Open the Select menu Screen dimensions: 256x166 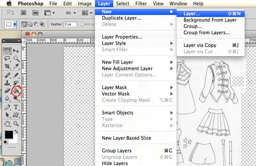pyautogui.click(x=122, y=4)
